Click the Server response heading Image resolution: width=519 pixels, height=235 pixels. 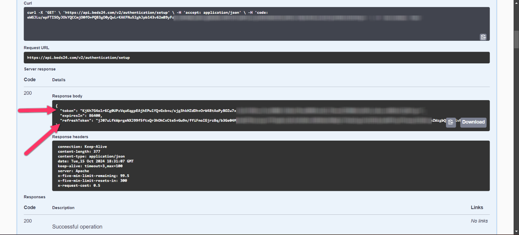point(40,69)
